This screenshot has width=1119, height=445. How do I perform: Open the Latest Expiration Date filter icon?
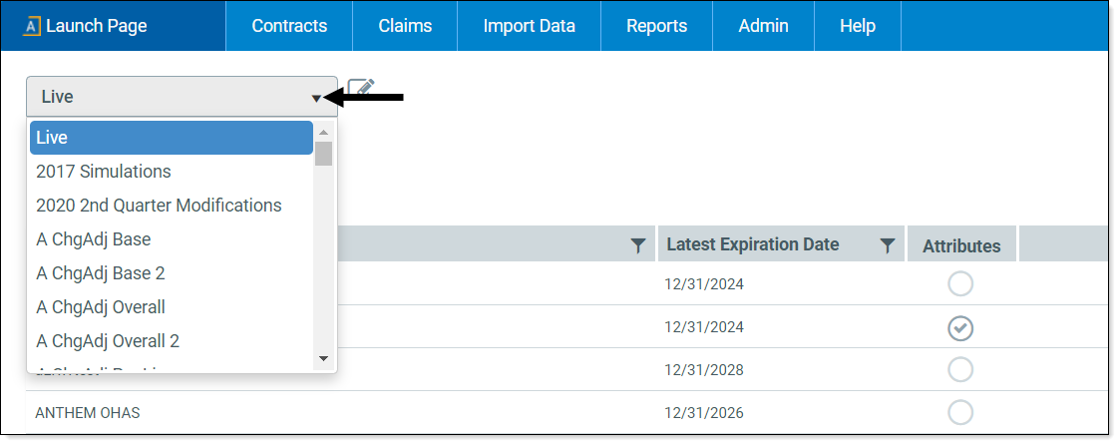click(x=887, y=245)
